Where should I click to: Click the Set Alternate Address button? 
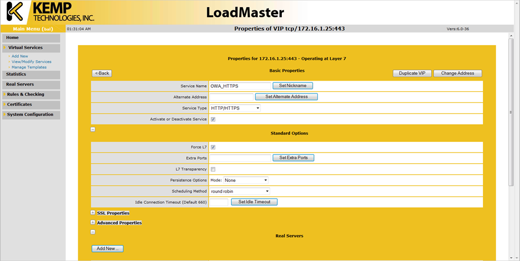[x=286, y=97]
